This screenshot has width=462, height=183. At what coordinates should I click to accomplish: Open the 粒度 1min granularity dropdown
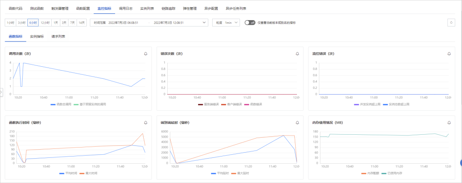(225, 23)
